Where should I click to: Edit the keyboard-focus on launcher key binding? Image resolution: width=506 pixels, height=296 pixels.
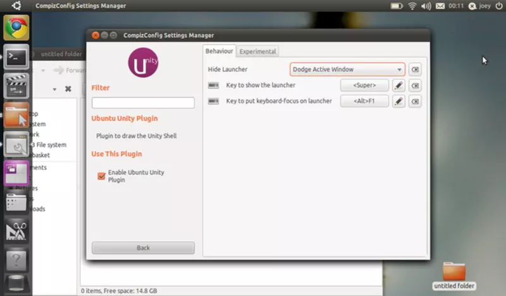coord(398,101)
